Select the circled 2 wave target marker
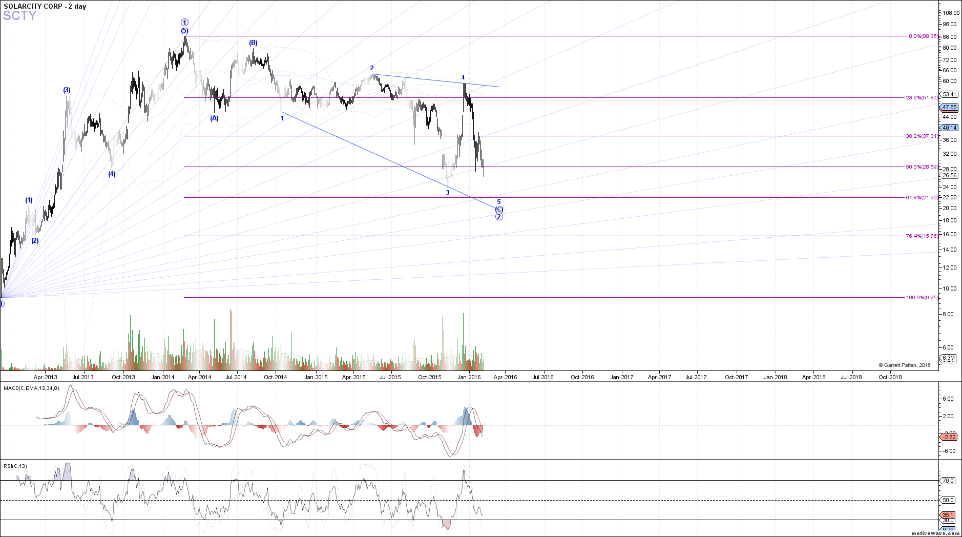This screenshot has height=537, width=962. [499, 217]
